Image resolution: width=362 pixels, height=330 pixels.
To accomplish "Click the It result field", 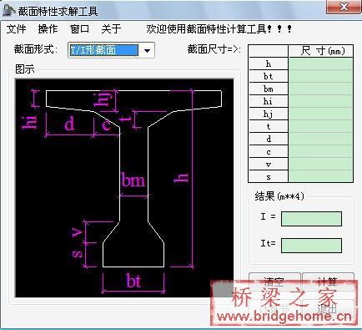I will (x=311, y=246).
